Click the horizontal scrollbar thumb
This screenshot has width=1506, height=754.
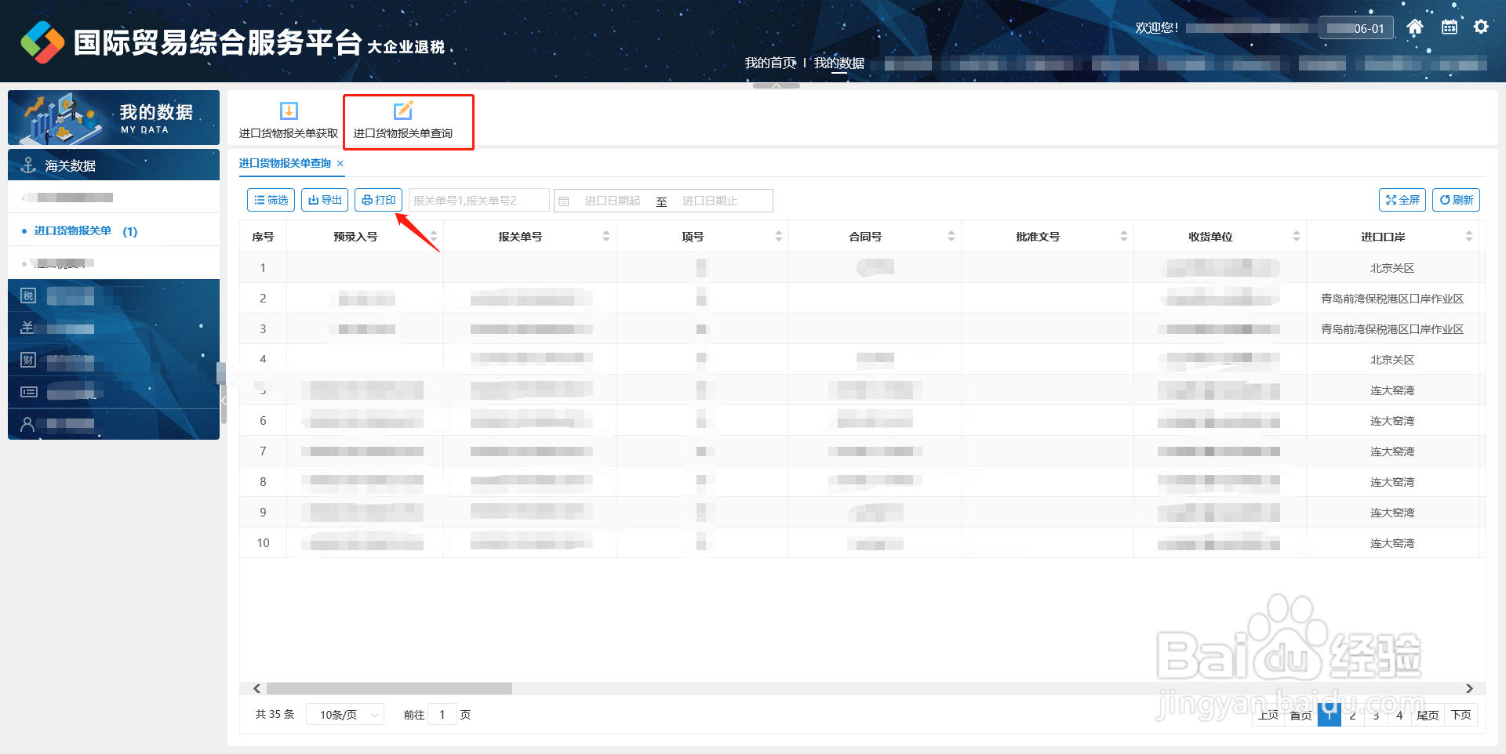tap(389, 688)
